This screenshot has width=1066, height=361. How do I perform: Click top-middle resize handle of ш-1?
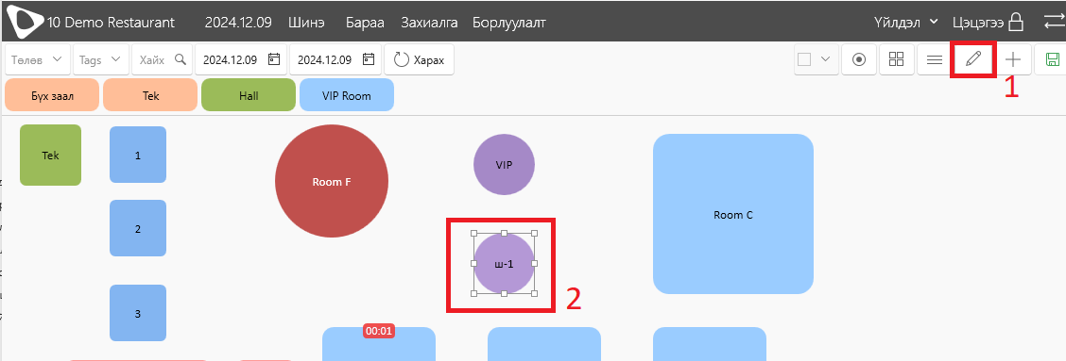click(504, 233)
